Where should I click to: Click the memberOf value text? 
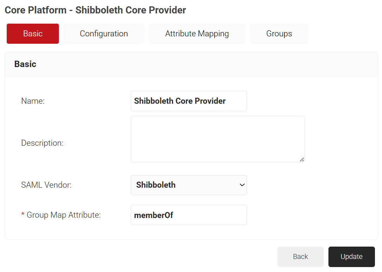point(154,215)
